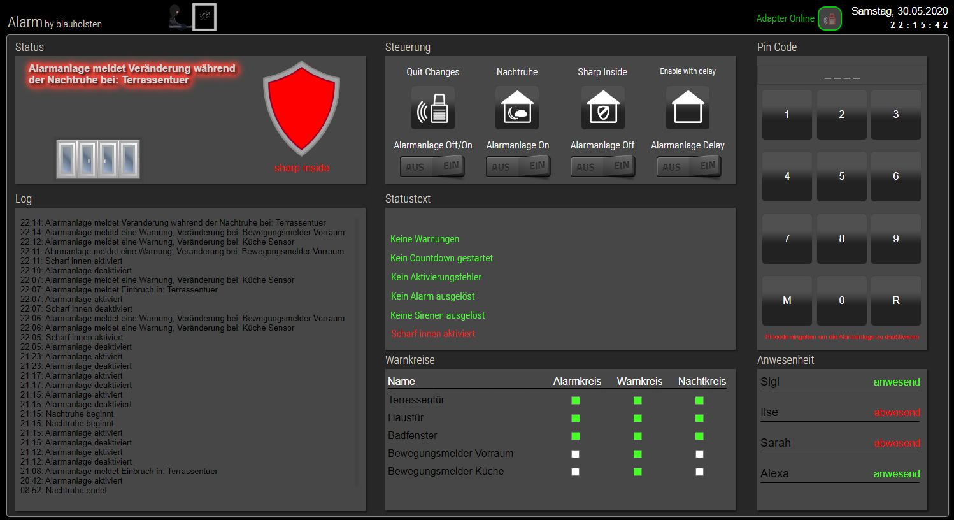Click log entry '21:08' Einbruch in Terrassentuer
Screen dimensions: 954x520
coord(119,472)
